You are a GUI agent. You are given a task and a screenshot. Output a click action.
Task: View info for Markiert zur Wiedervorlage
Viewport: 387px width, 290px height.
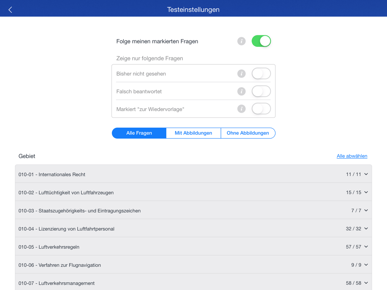[x=241, y=109]
